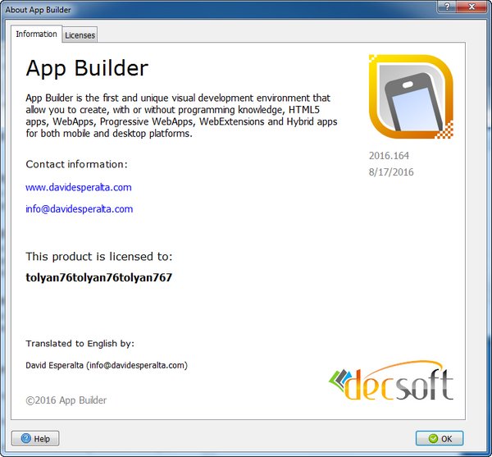Select the Information tab
Viewport: 492px width, 457px height.
(36, 34)
